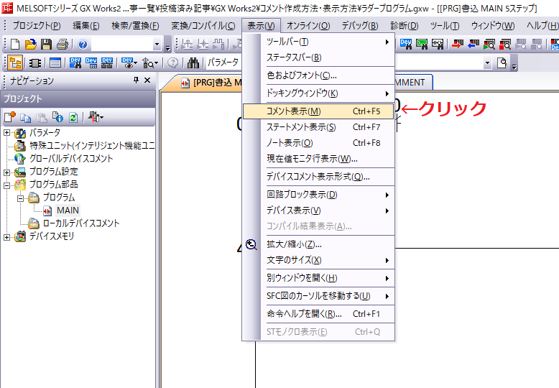Click the パラメータ search input field
The height and width of the screenshot is (388, 559).
[x=223, y=63]
